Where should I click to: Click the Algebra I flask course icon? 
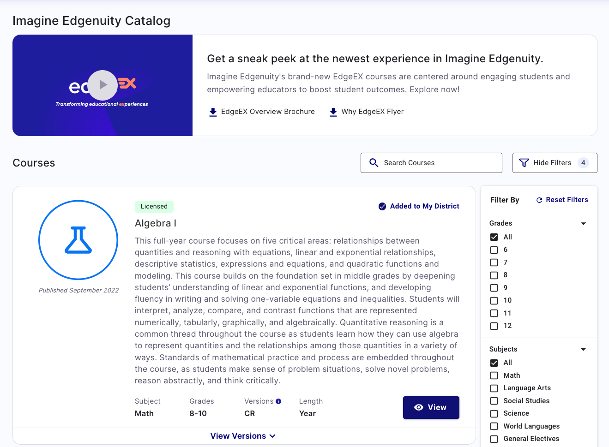(x=78, y=240)
